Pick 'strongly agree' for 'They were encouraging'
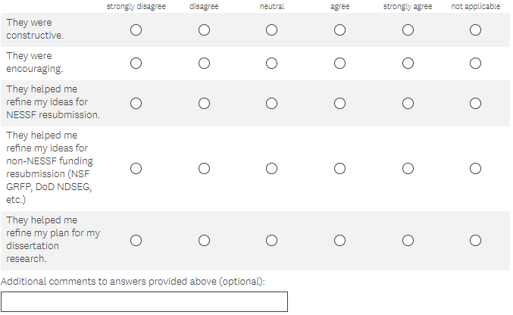513x315 pixels. click(408, 64)
